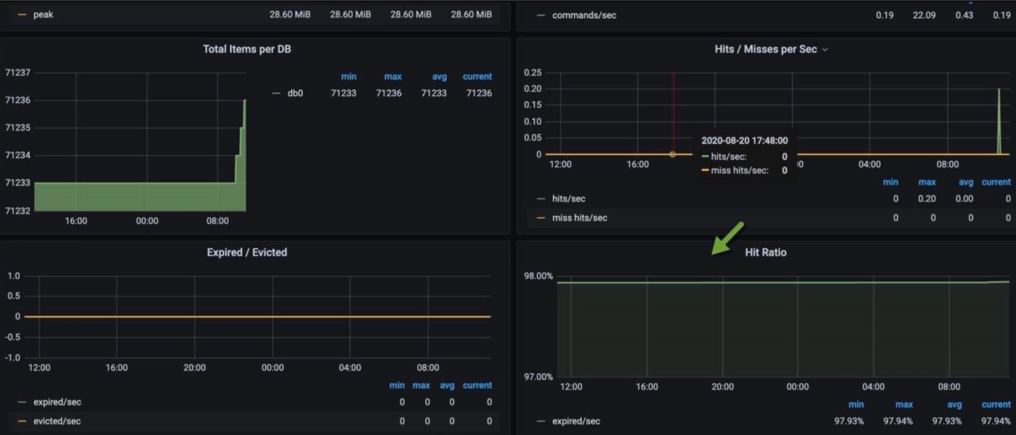Viewport: 1016px width, 435px height.
Task: Toggle the commands/sec legend series
Action: 584,15
